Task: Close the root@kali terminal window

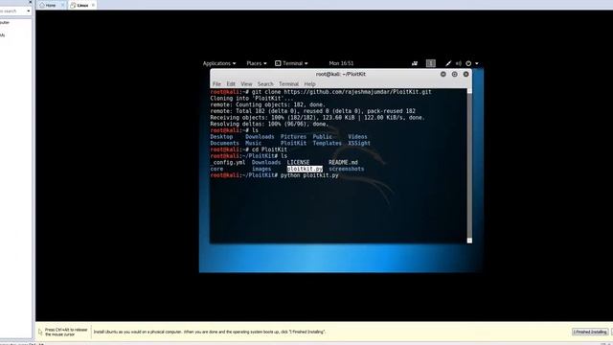Action: pos(466,74)
